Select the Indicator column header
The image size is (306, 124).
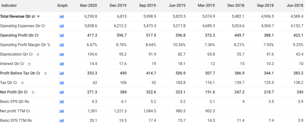pos(9,5)
